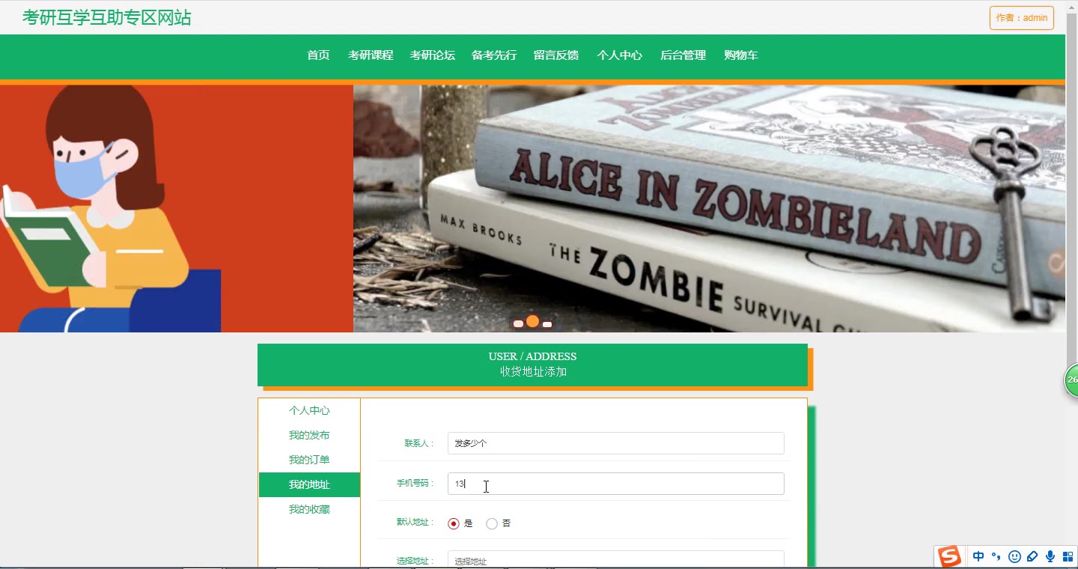Show the first banner slide via its dot

(x=518, y=324)
